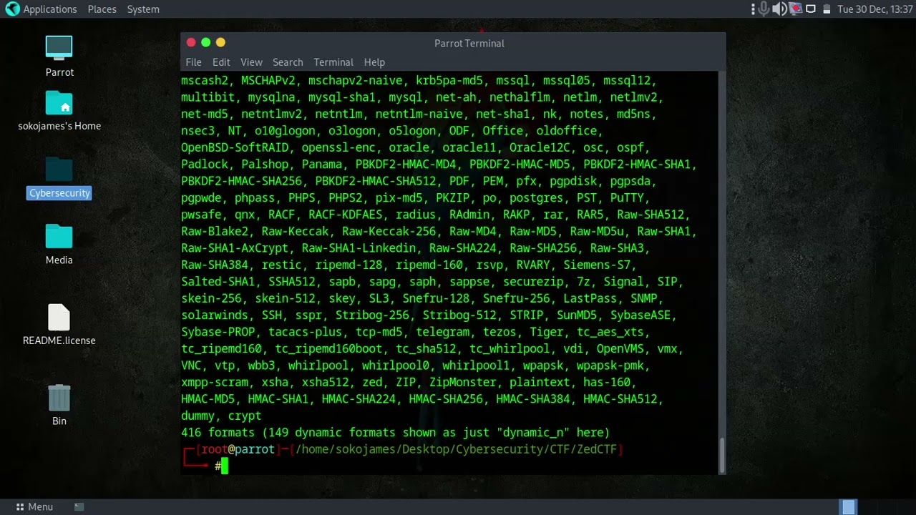916x515 pixels.
Task: Open the System menu
Action: point(143,9)
